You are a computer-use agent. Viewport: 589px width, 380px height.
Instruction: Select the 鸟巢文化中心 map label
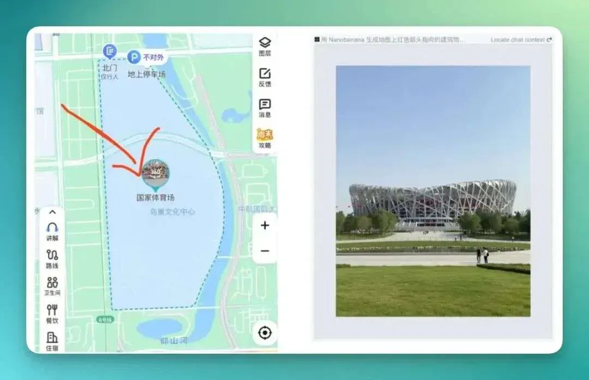point(172,212)
